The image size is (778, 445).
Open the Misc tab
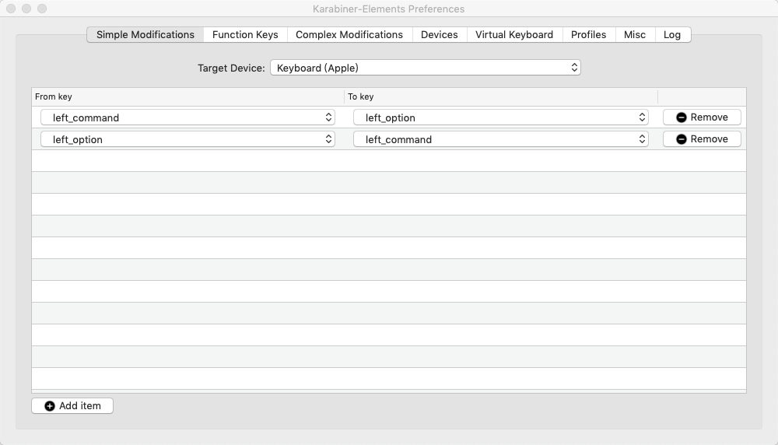(635, 35)
